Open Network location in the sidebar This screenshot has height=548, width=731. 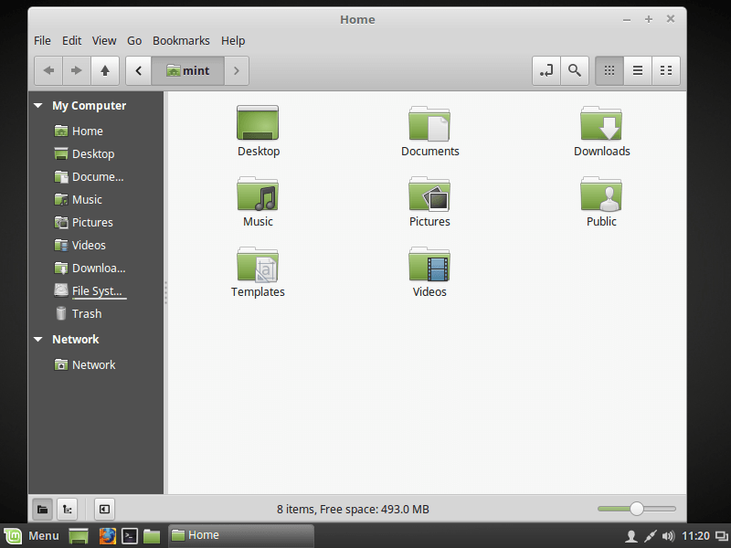point(85,364)
